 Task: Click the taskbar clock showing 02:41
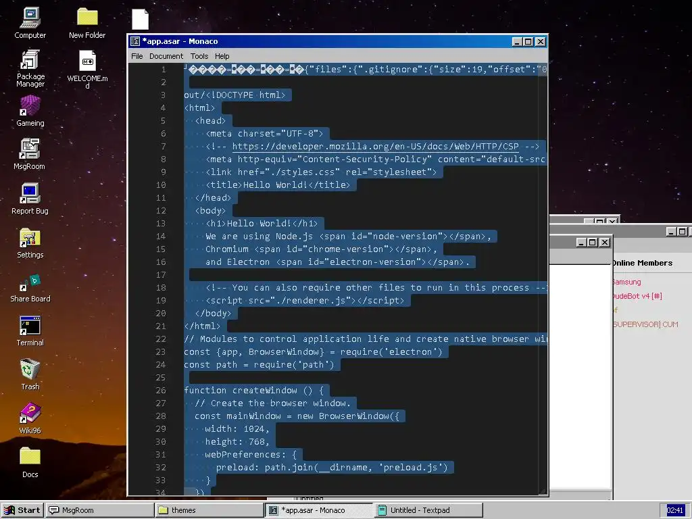675,510
